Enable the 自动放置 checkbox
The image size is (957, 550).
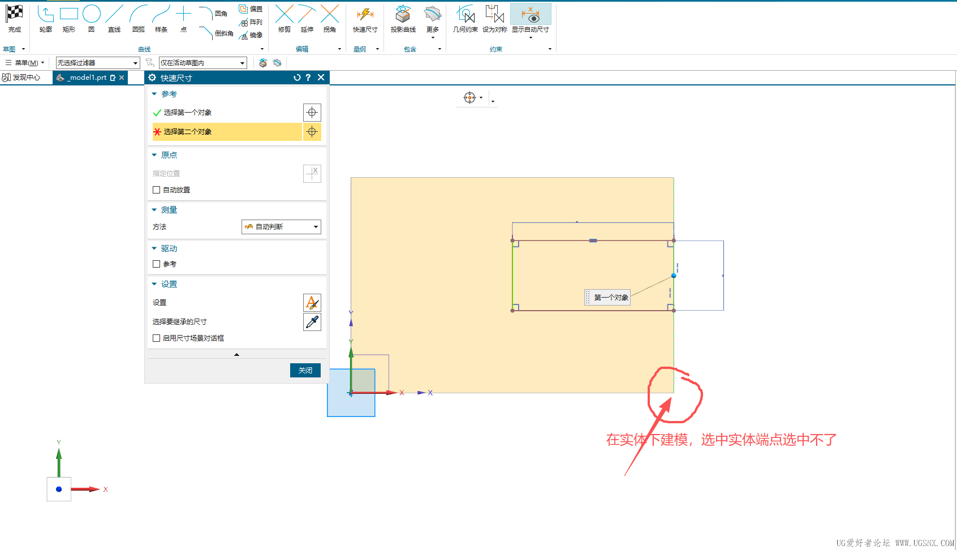point(157,190)
